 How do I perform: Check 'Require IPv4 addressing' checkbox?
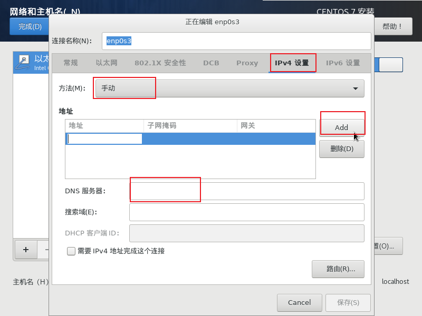pyautogui.click(x=71, y=251)
